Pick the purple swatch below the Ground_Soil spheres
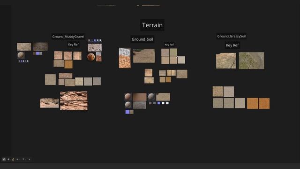This screenshot has height=169, width=300. [x=127, y=112]
